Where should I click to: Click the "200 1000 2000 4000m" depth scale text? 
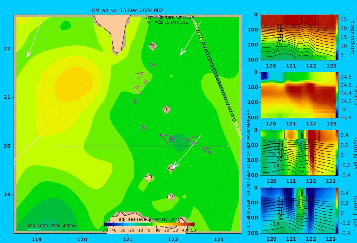click(52, 226)
